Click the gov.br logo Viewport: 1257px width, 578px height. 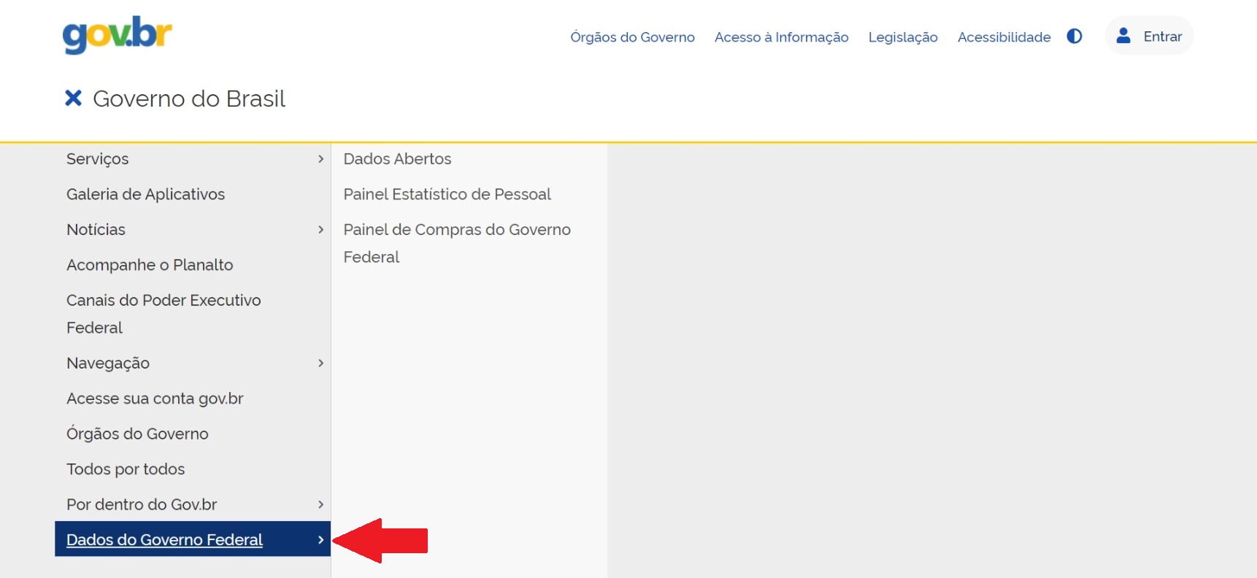(117, 34)
